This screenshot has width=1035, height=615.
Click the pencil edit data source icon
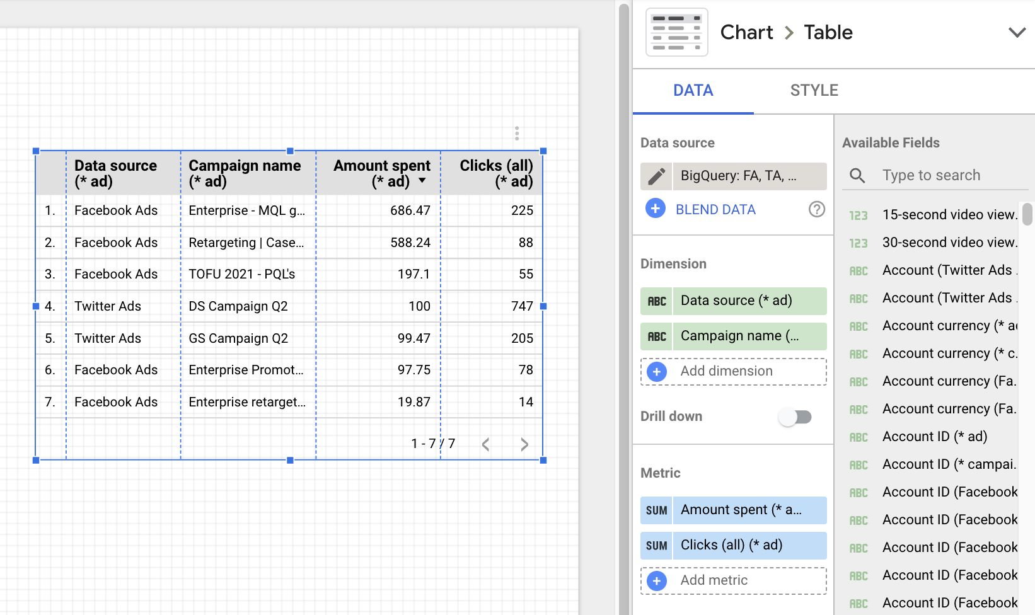[656, 176]
